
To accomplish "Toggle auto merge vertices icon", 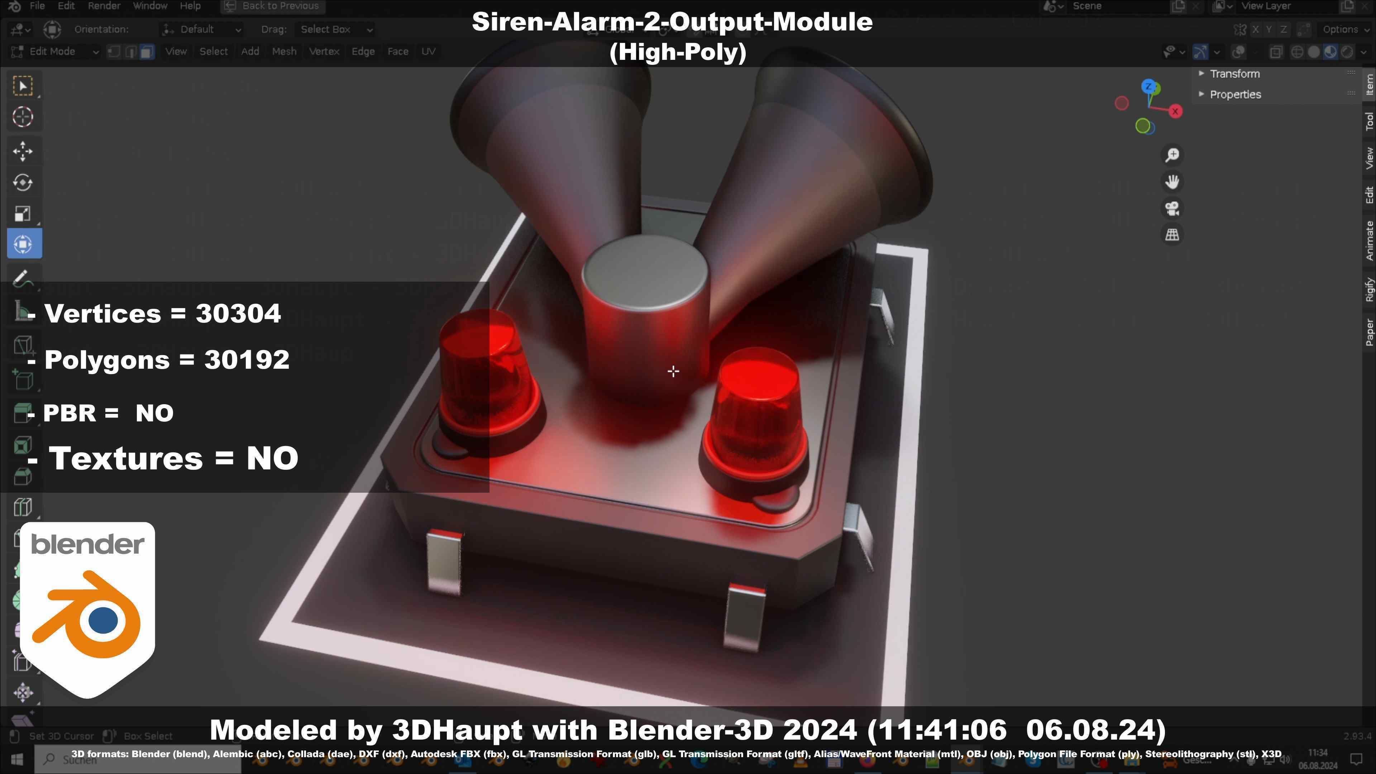I will pyautogui.click(x=1304, y=29).
